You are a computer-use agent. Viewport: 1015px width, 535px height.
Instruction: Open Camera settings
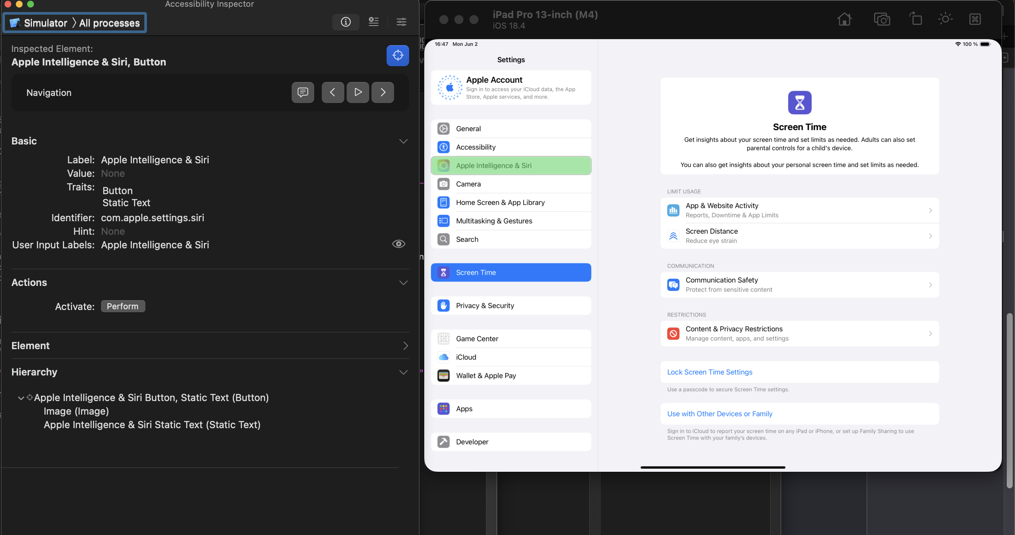click(x=511, y=184)
